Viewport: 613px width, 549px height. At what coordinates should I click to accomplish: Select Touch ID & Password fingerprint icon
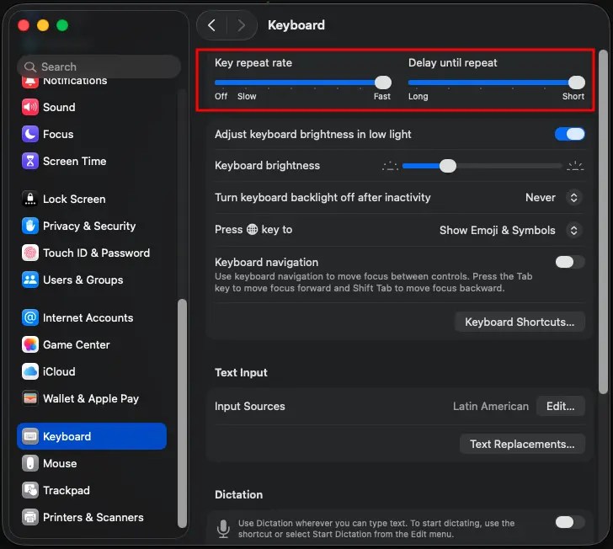(x=30, y=253)
